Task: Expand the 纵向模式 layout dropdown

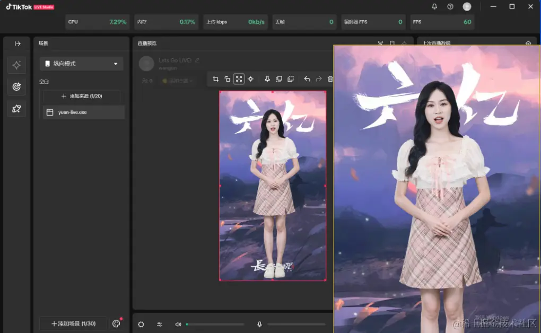Action: [x=82, y=64]
